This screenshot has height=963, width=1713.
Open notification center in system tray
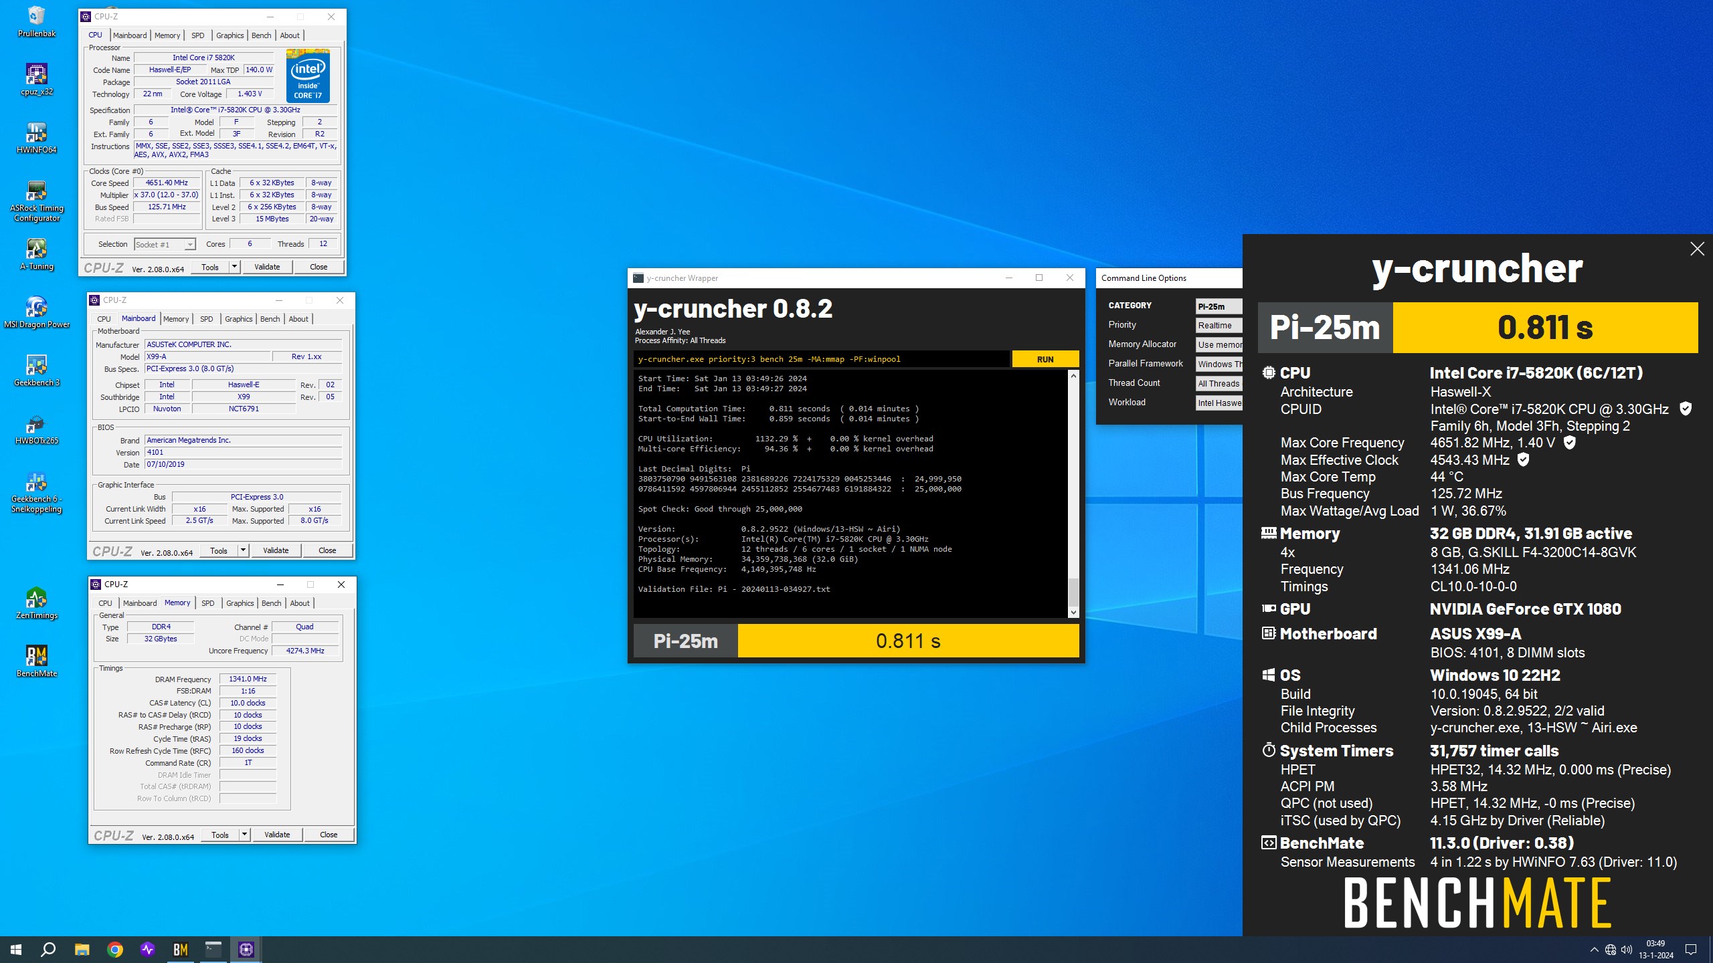pos(1691,949)
